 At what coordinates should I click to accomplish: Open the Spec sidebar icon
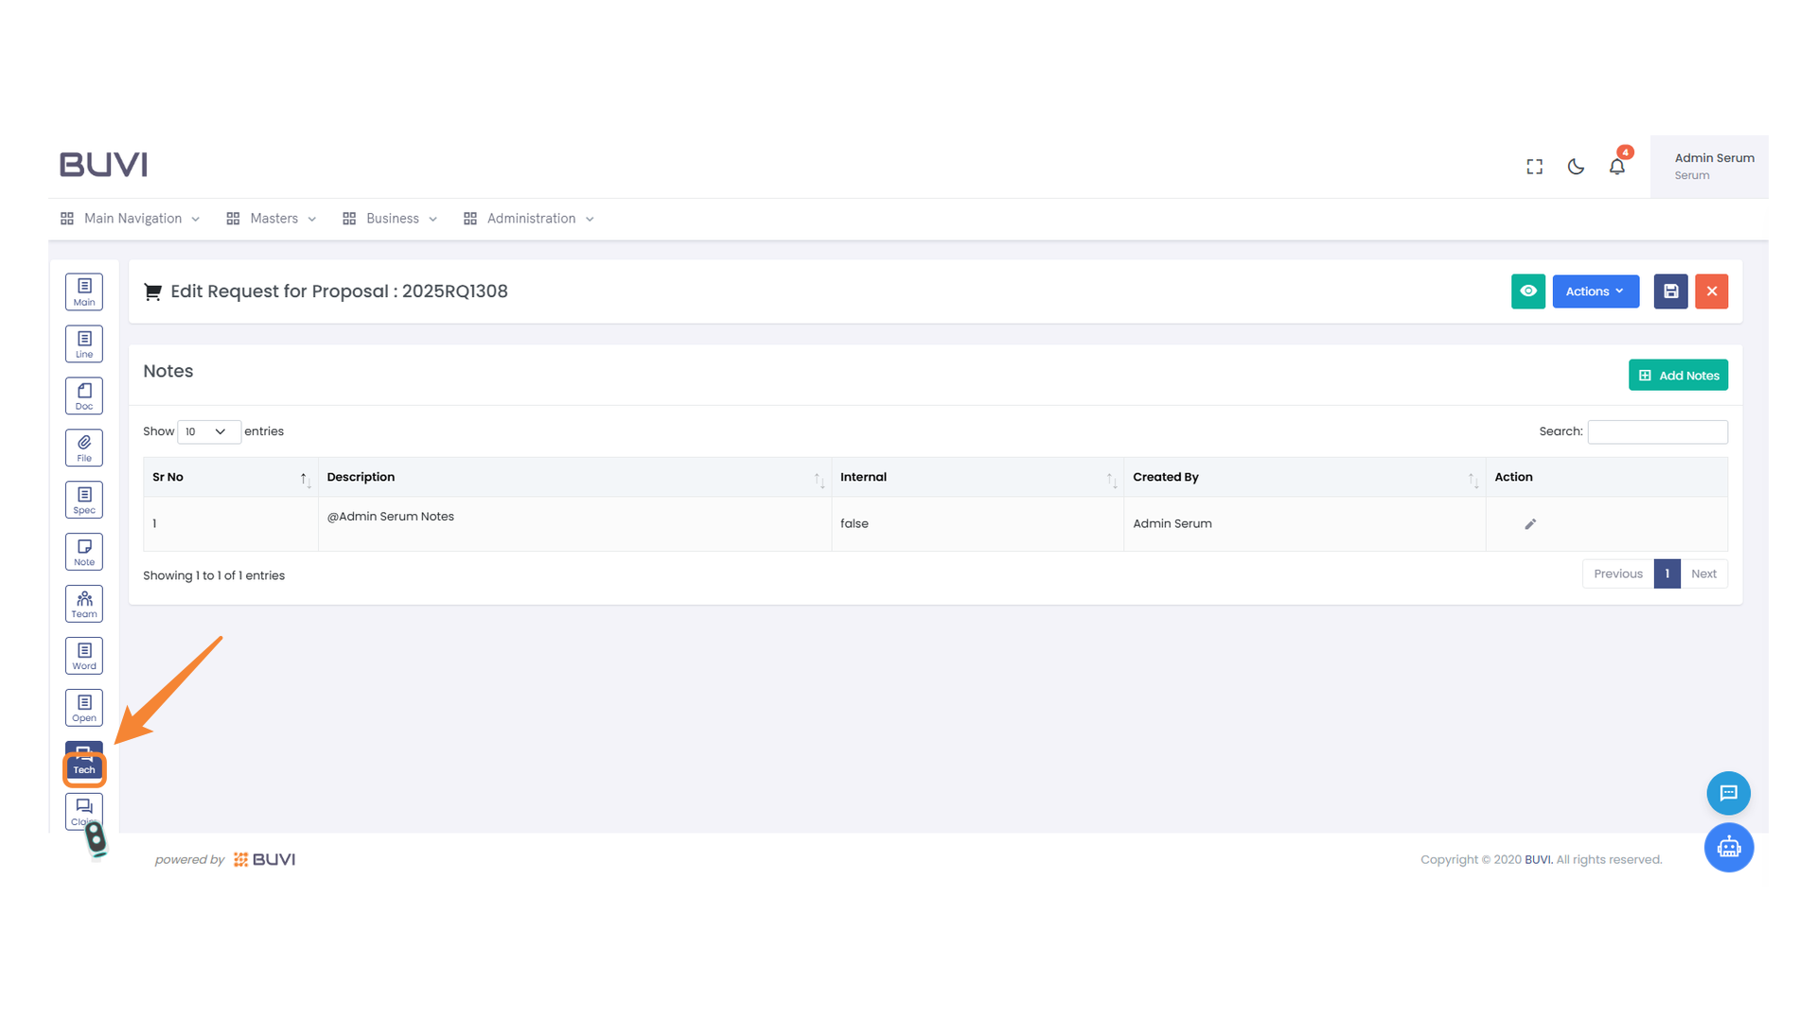(x=84, y=500)
